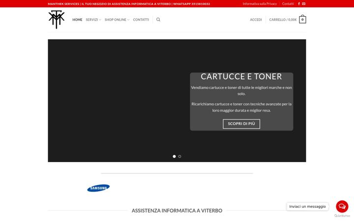Screen dimensions: 354x221
Task: Expand the SERVIZI dropdown menu
Action: coord(93,20)
